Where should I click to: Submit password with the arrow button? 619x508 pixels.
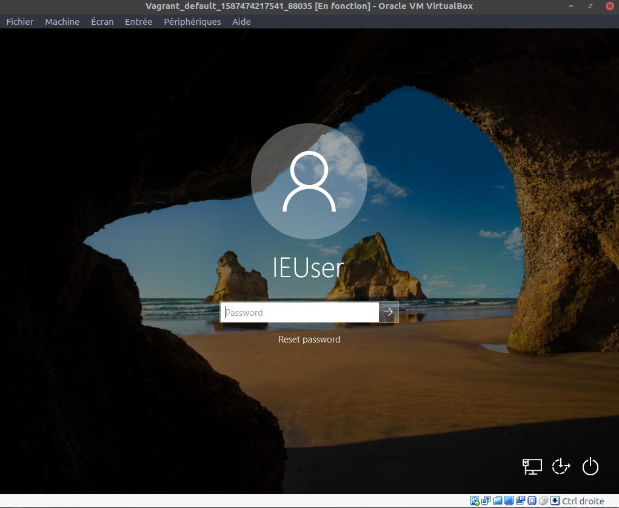tap(389, 313)
